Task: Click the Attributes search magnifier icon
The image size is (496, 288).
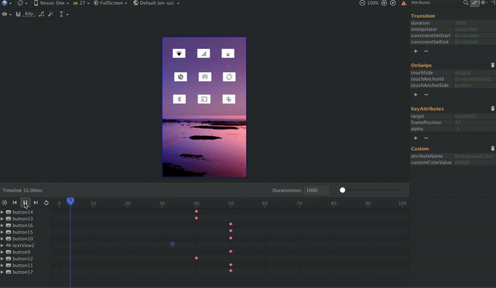Action: [x=466, y=3]
